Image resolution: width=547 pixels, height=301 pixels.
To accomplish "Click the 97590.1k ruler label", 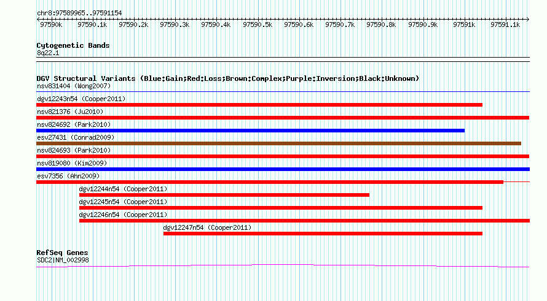I will (92, 25).
